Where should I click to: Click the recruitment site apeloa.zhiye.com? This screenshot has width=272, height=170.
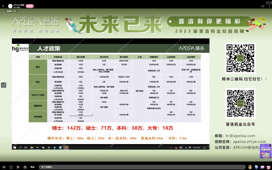[249, 142]
